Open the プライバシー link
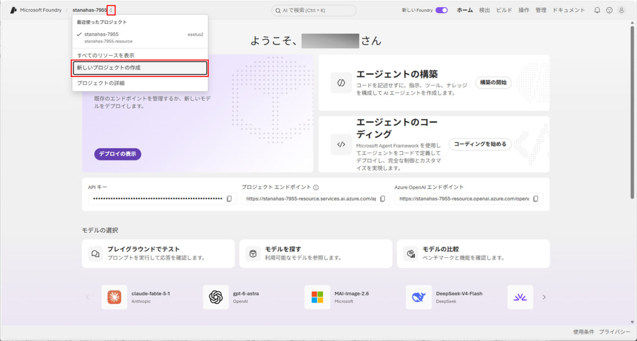The image size is (637, 341). (x=615, y=332)
